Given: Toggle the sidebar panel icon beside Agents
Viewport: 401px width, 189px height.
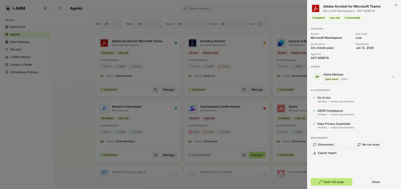Looking at the screenshot, I should (60, 9).
